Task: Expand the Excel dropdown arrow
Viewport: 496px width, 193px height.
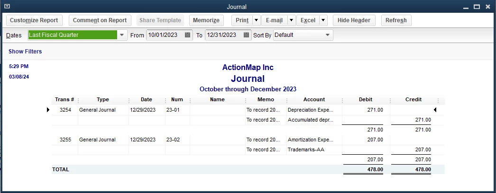Action: (323, 20)
